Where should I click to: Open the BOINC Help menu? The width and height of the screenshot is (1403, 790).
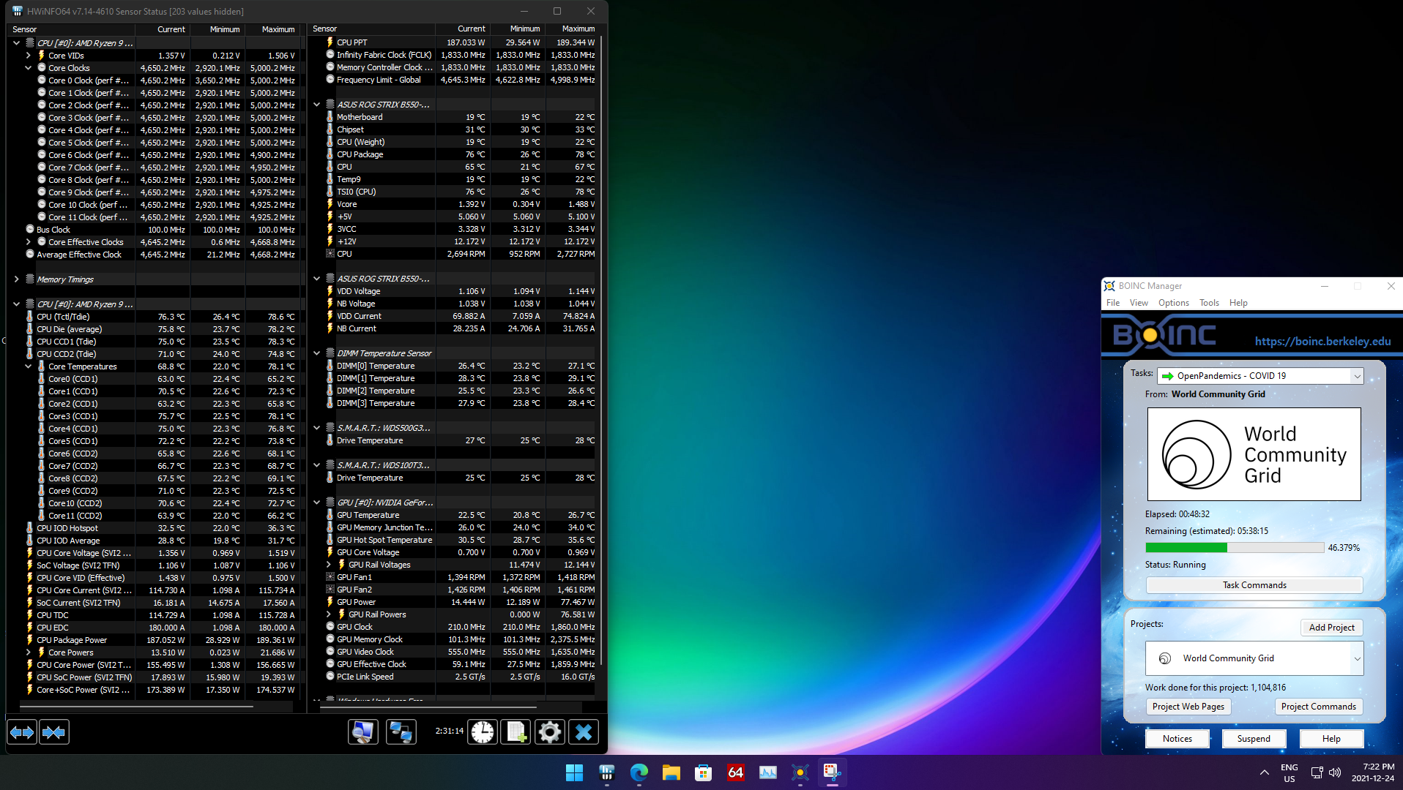click(1238, 303)
